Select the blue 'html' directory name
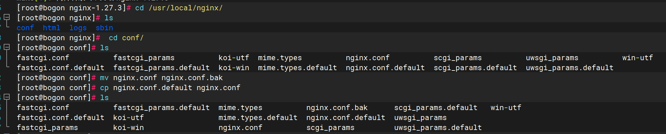This screenshot has height=134, width=666. [52, 28]
